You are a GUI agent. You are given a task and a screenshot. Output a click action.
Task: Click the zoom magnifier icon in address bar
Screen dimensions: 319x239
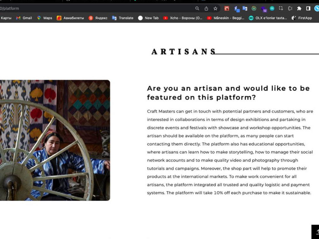(197, 8)
